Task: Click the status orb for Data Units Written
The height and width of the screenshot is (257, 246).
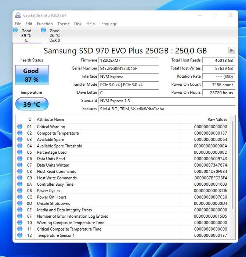Action: click(20, 165)
